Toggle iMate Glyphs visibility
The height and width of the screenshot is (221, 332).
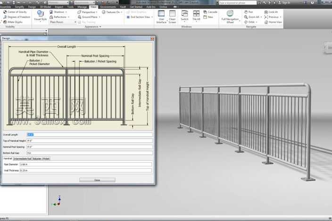pos(13,22)
